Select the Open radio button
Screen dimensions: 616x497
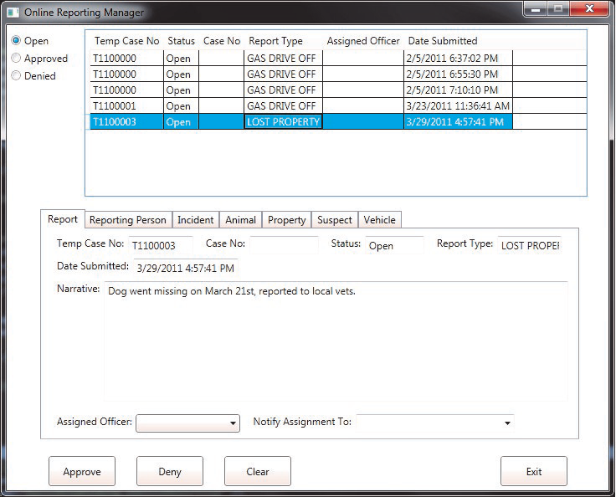[16, 41]
